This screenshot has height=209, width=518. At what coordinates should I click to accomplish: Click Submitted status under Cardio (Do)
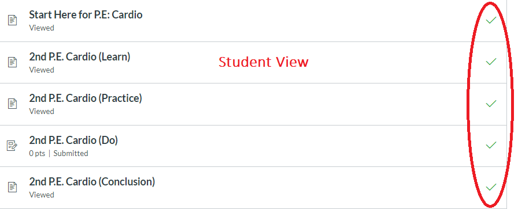71,153
